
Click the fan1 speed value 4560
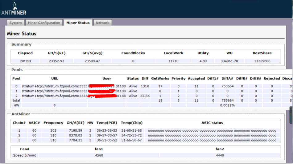click(x=99, y=155)
